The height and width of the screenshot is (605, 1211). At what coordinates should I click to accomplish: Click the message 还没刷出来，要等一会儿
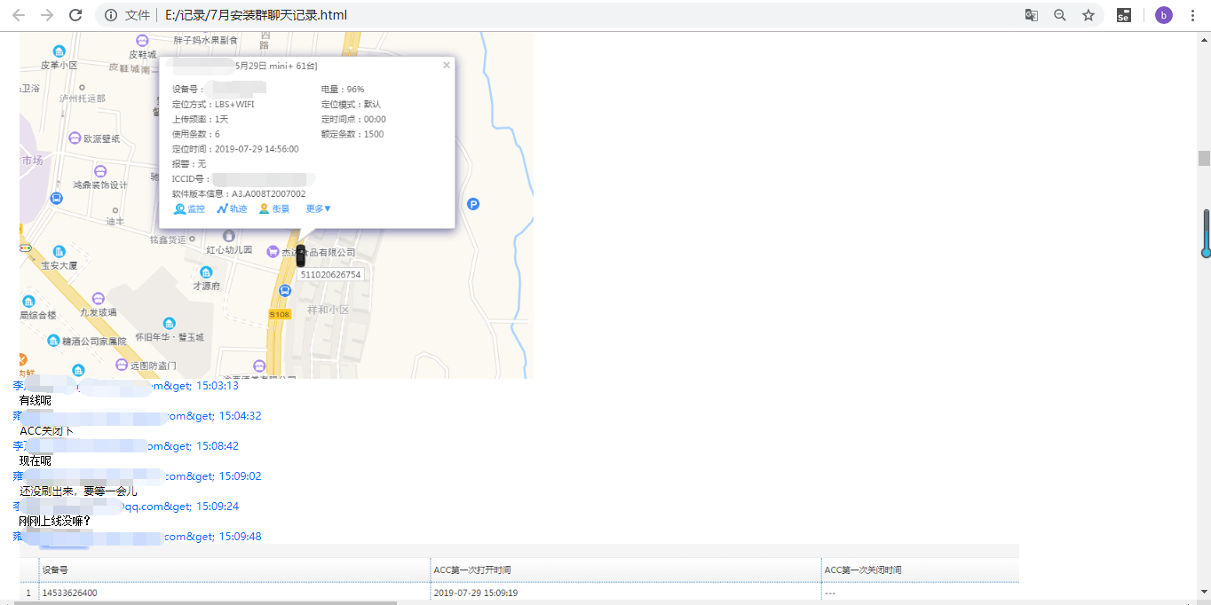click(x=78, y=491)
